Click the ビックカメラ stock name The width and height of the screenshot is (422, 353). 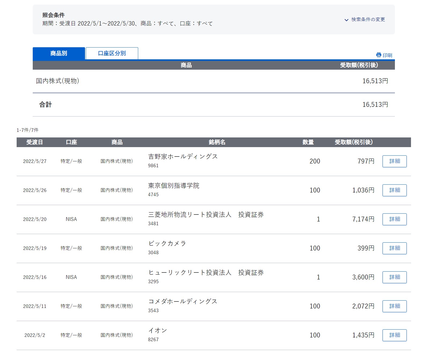pos(167,243)
